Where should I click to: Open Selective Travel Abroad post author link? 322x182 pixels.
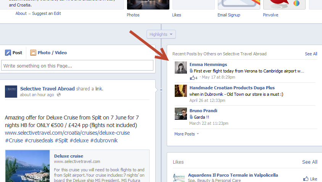[x=47, y=89]
